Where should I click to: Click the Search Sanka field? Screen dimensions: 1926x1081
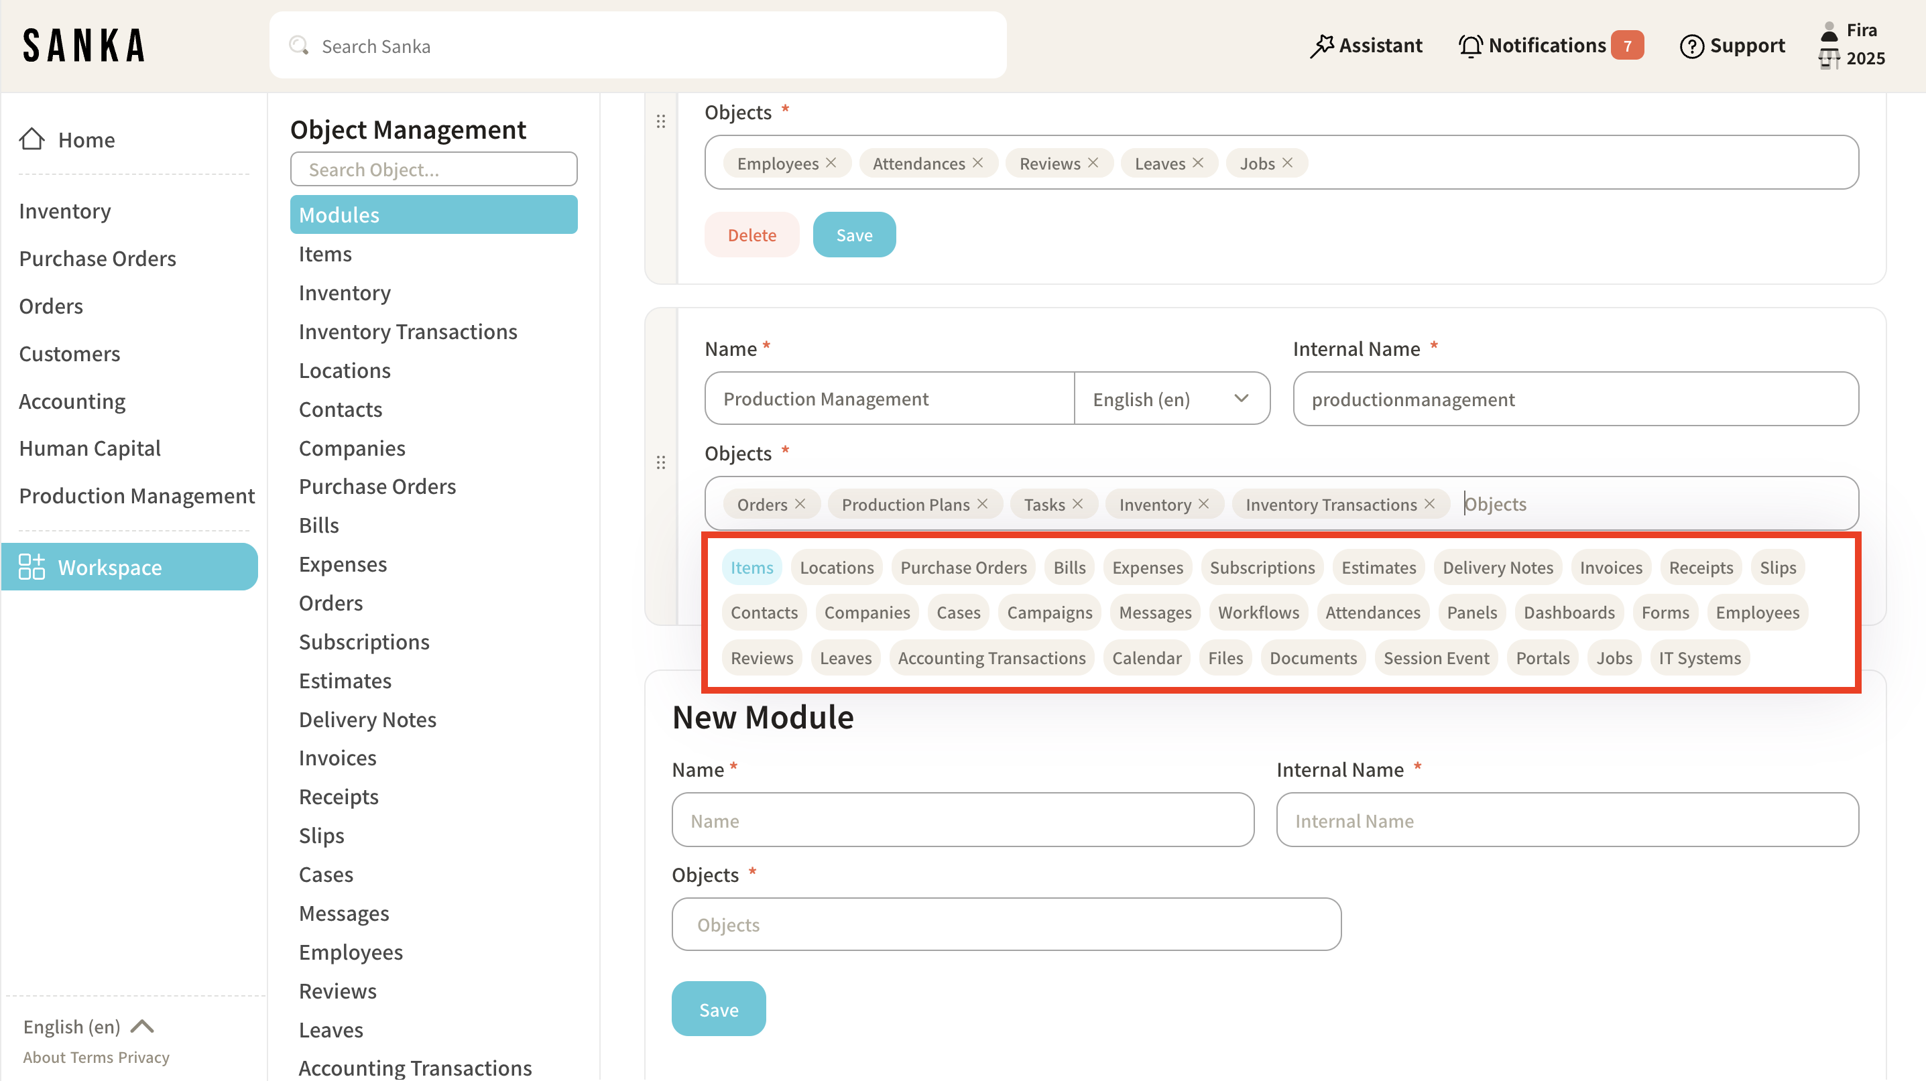[637, 46]
